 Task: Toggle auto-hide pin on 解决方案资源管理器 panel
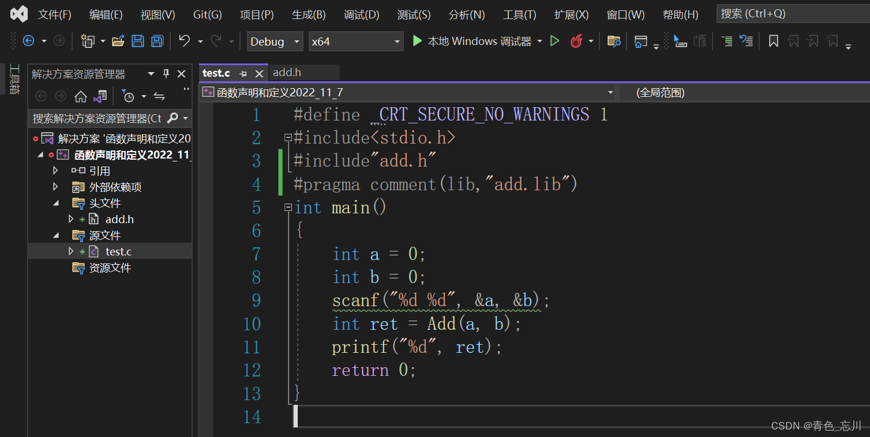click(166, 73)
